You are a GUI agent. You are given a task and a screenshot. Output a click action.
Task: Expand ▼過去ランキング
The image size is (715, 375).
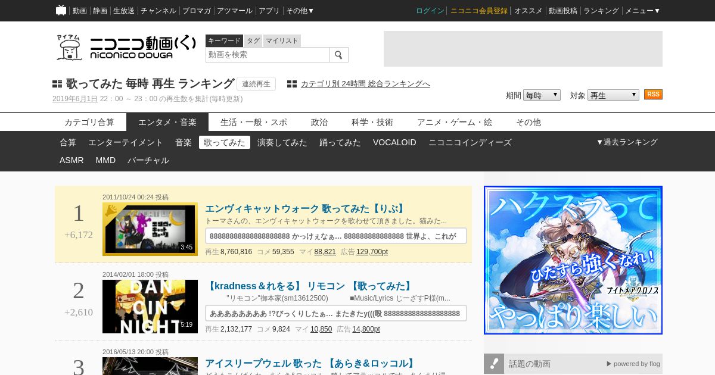[x=627, y=142]
